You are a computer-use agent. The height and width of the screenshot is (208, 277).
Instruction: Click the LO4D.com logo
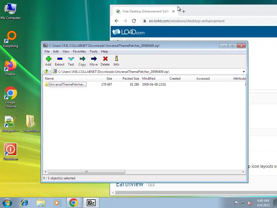click(128, 32)
